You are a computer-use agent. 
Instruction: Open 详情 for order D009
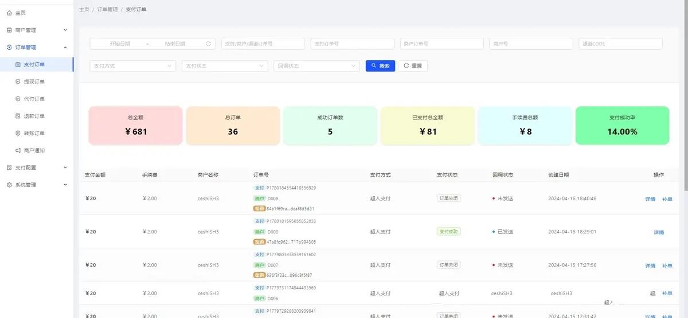650,199
